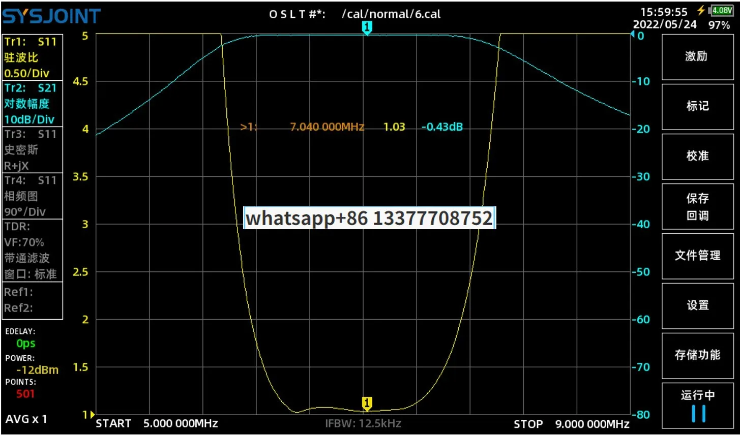The image size is (740, 435).
Task: Open the 校准 calibration menu
Action: [697, 156]
